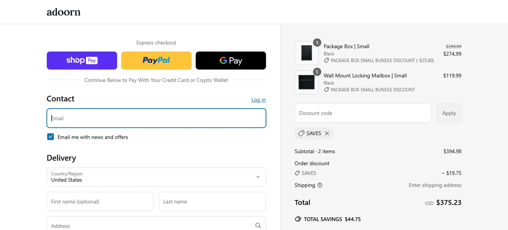The image size is (508, 230).
Task: Click the Address search field
Action: (x=156, y=223)
